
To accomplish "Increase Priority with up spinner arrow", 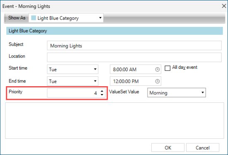I will pyautogui.click(x=102, y=91).
